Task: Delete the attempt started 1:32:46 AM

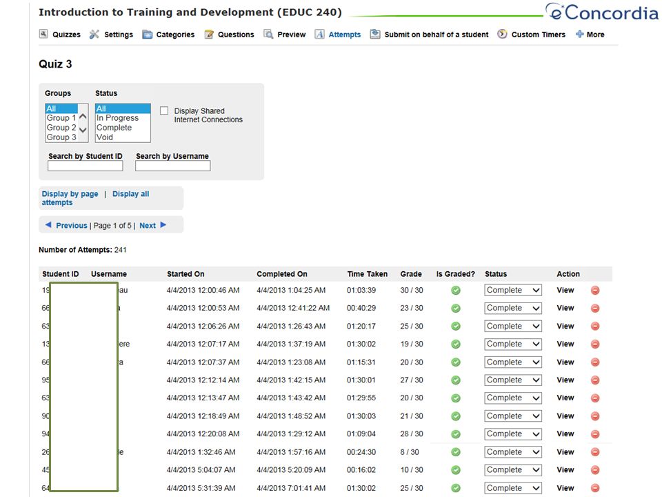Action: point(595,451)
